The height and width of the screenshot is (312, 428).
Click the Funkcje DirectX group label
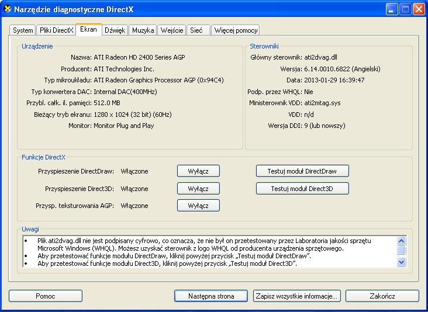(43, 157)
